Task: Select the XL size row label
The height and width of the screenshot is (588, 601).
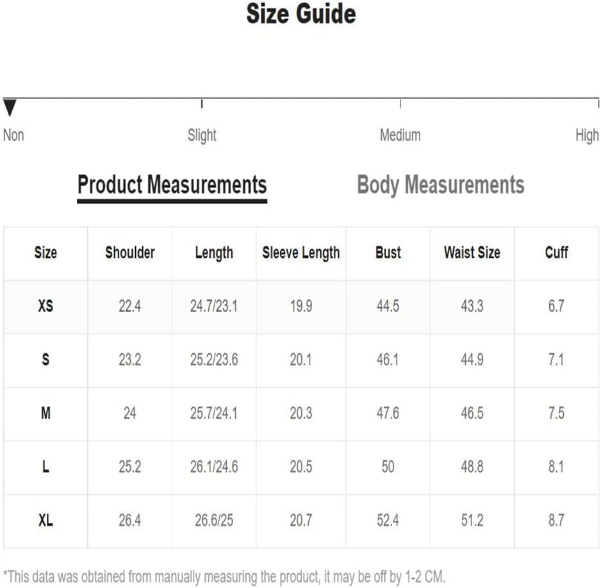Action: (x=45, y=520)
